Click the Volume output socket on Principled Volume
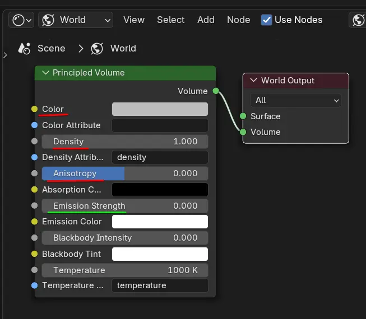This screenshot has height=319, width=366. pos(216,91)
